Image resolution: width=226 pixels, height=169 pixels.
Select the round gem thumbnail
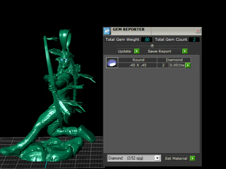coord(112,62)
